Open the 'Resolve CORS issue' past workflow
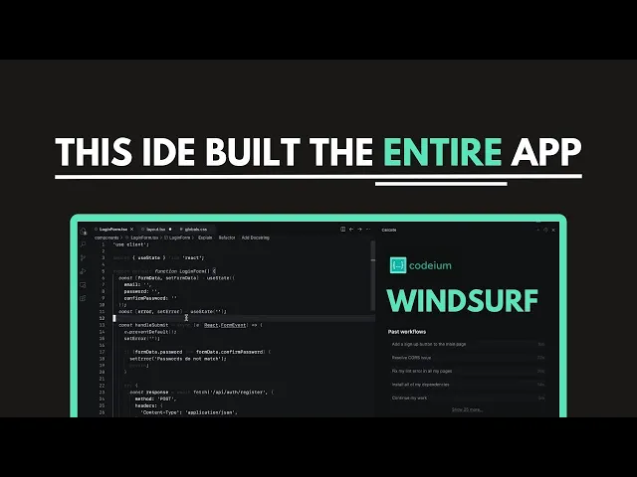 467,358
